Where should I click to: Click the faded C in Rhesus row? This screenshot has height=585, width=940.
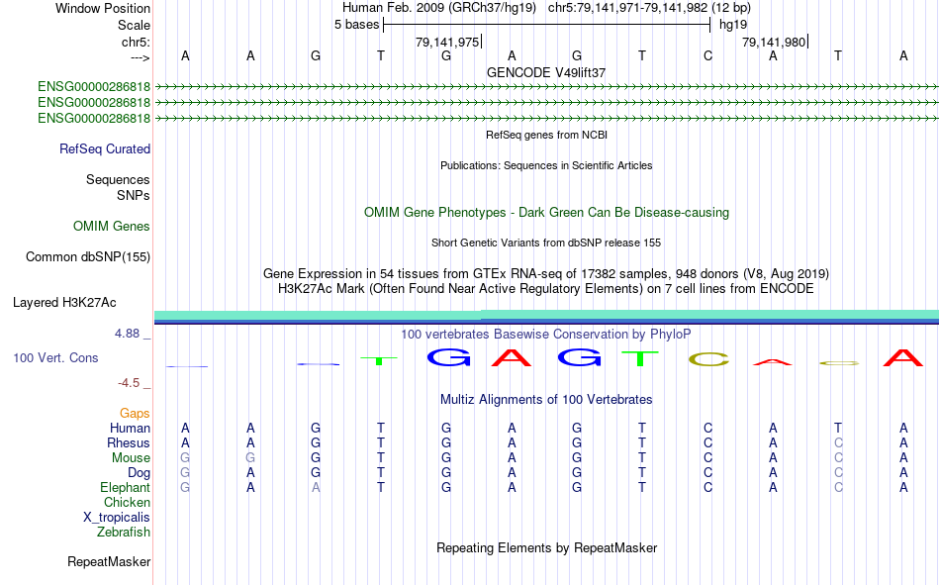[x=838, y=442]
